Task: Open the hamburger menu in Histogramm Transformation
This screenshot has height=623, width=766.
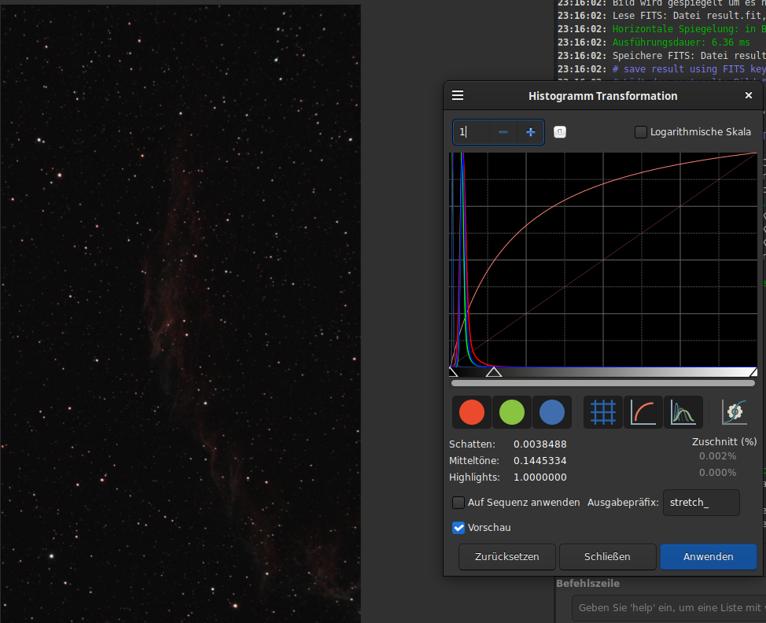Action: (458, 96)
